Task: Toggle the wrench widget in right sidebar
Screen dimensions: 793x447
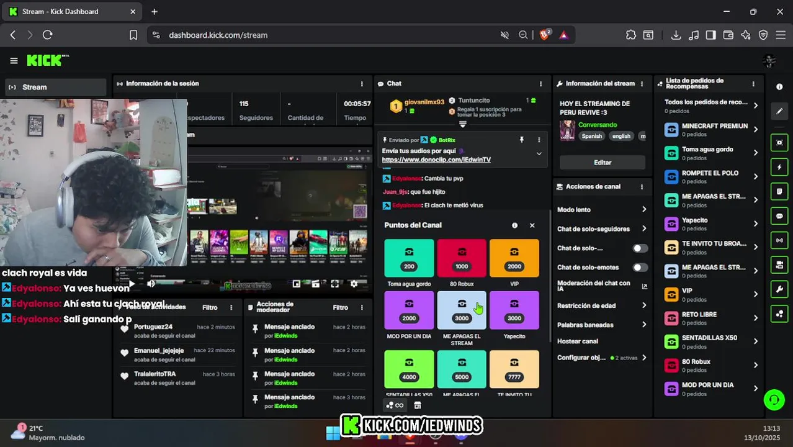Action: click(x=779, y=289)
